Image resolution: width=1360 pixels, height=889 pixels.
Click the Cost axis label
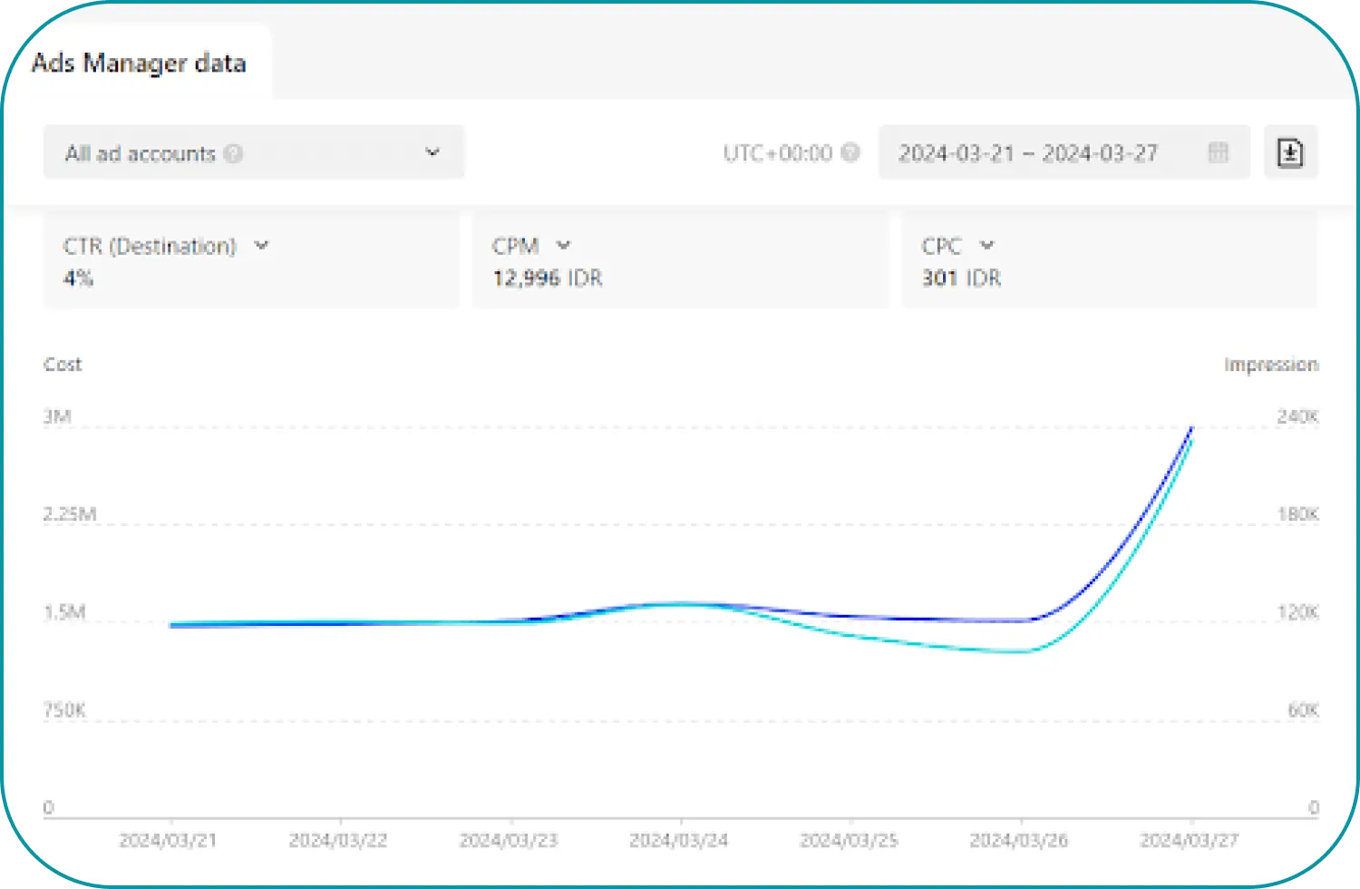63,364
